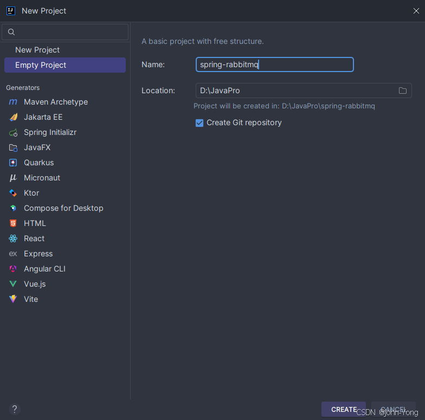Open help with the question mark button

[15, 409]
